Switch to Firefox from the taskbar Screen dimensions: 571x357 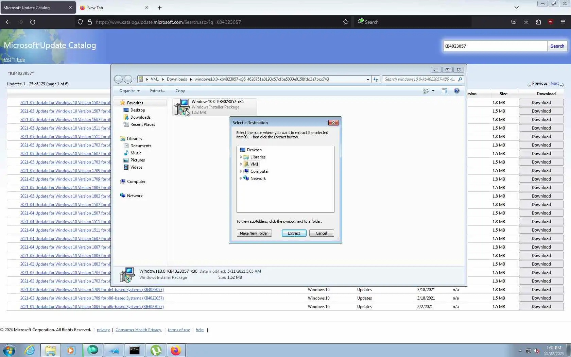(x=176, y=350)
